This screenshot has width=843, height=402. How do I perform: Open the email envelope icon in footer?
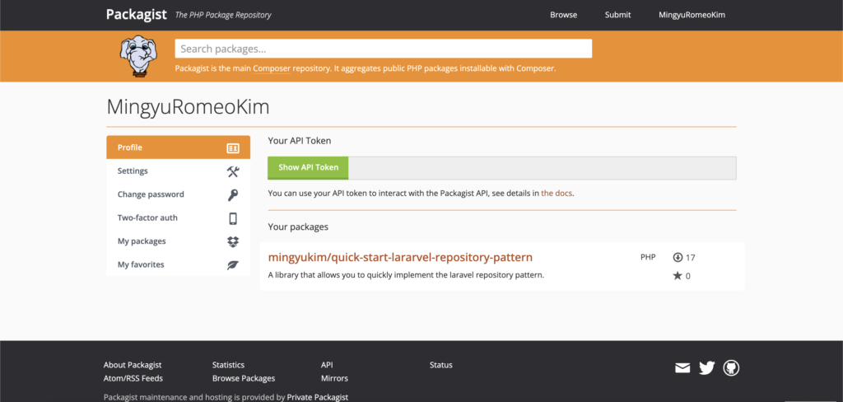click(682, 368)
